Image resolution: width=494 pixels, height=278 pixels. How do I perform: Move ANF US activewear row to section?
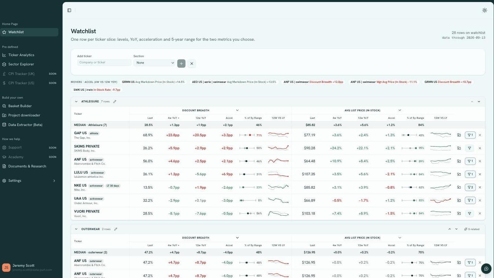click(x=459, y=161)
